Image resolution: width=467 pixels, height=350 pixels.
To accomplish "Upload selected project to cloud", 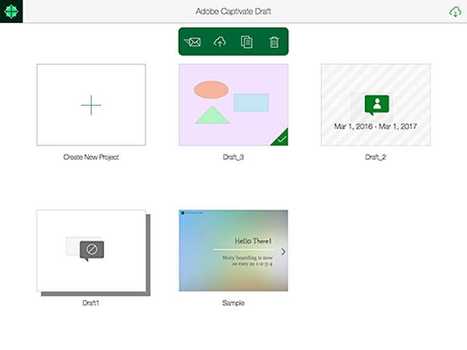I will [220, 42].
